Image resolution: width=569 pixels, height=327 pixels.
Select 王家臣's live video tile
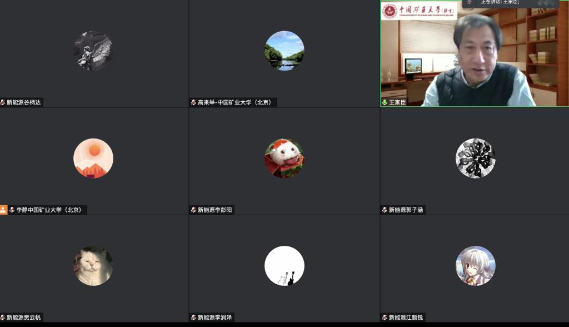click(x=475, y=56)
